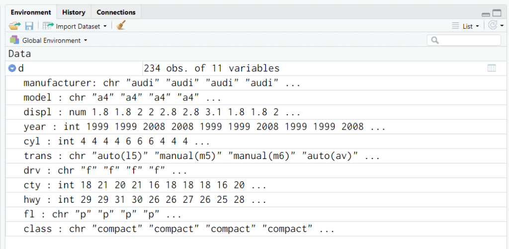The image size is (509, 249).
Task: Refresh the environment with the circular arrow icon
Action: click(493, 26)
